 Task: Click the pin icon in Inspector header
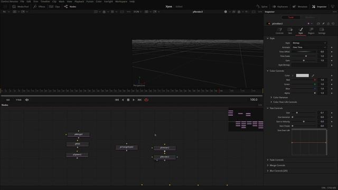click(x=323, y=23)
